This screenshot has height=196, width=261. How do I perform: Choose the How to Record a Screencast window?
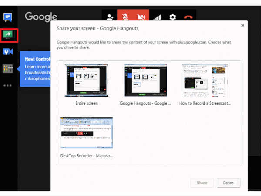(x=206, y=81)
